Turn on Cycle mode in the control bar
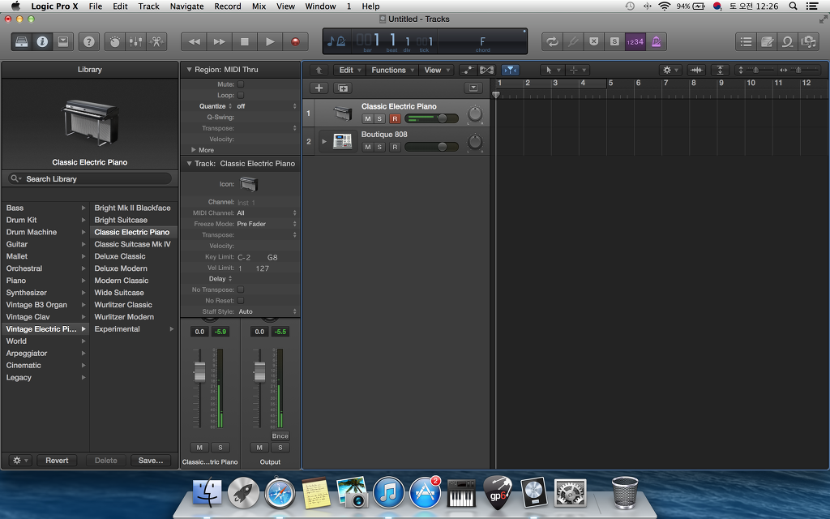Screen dimensions: 830x519 (552, 41)
